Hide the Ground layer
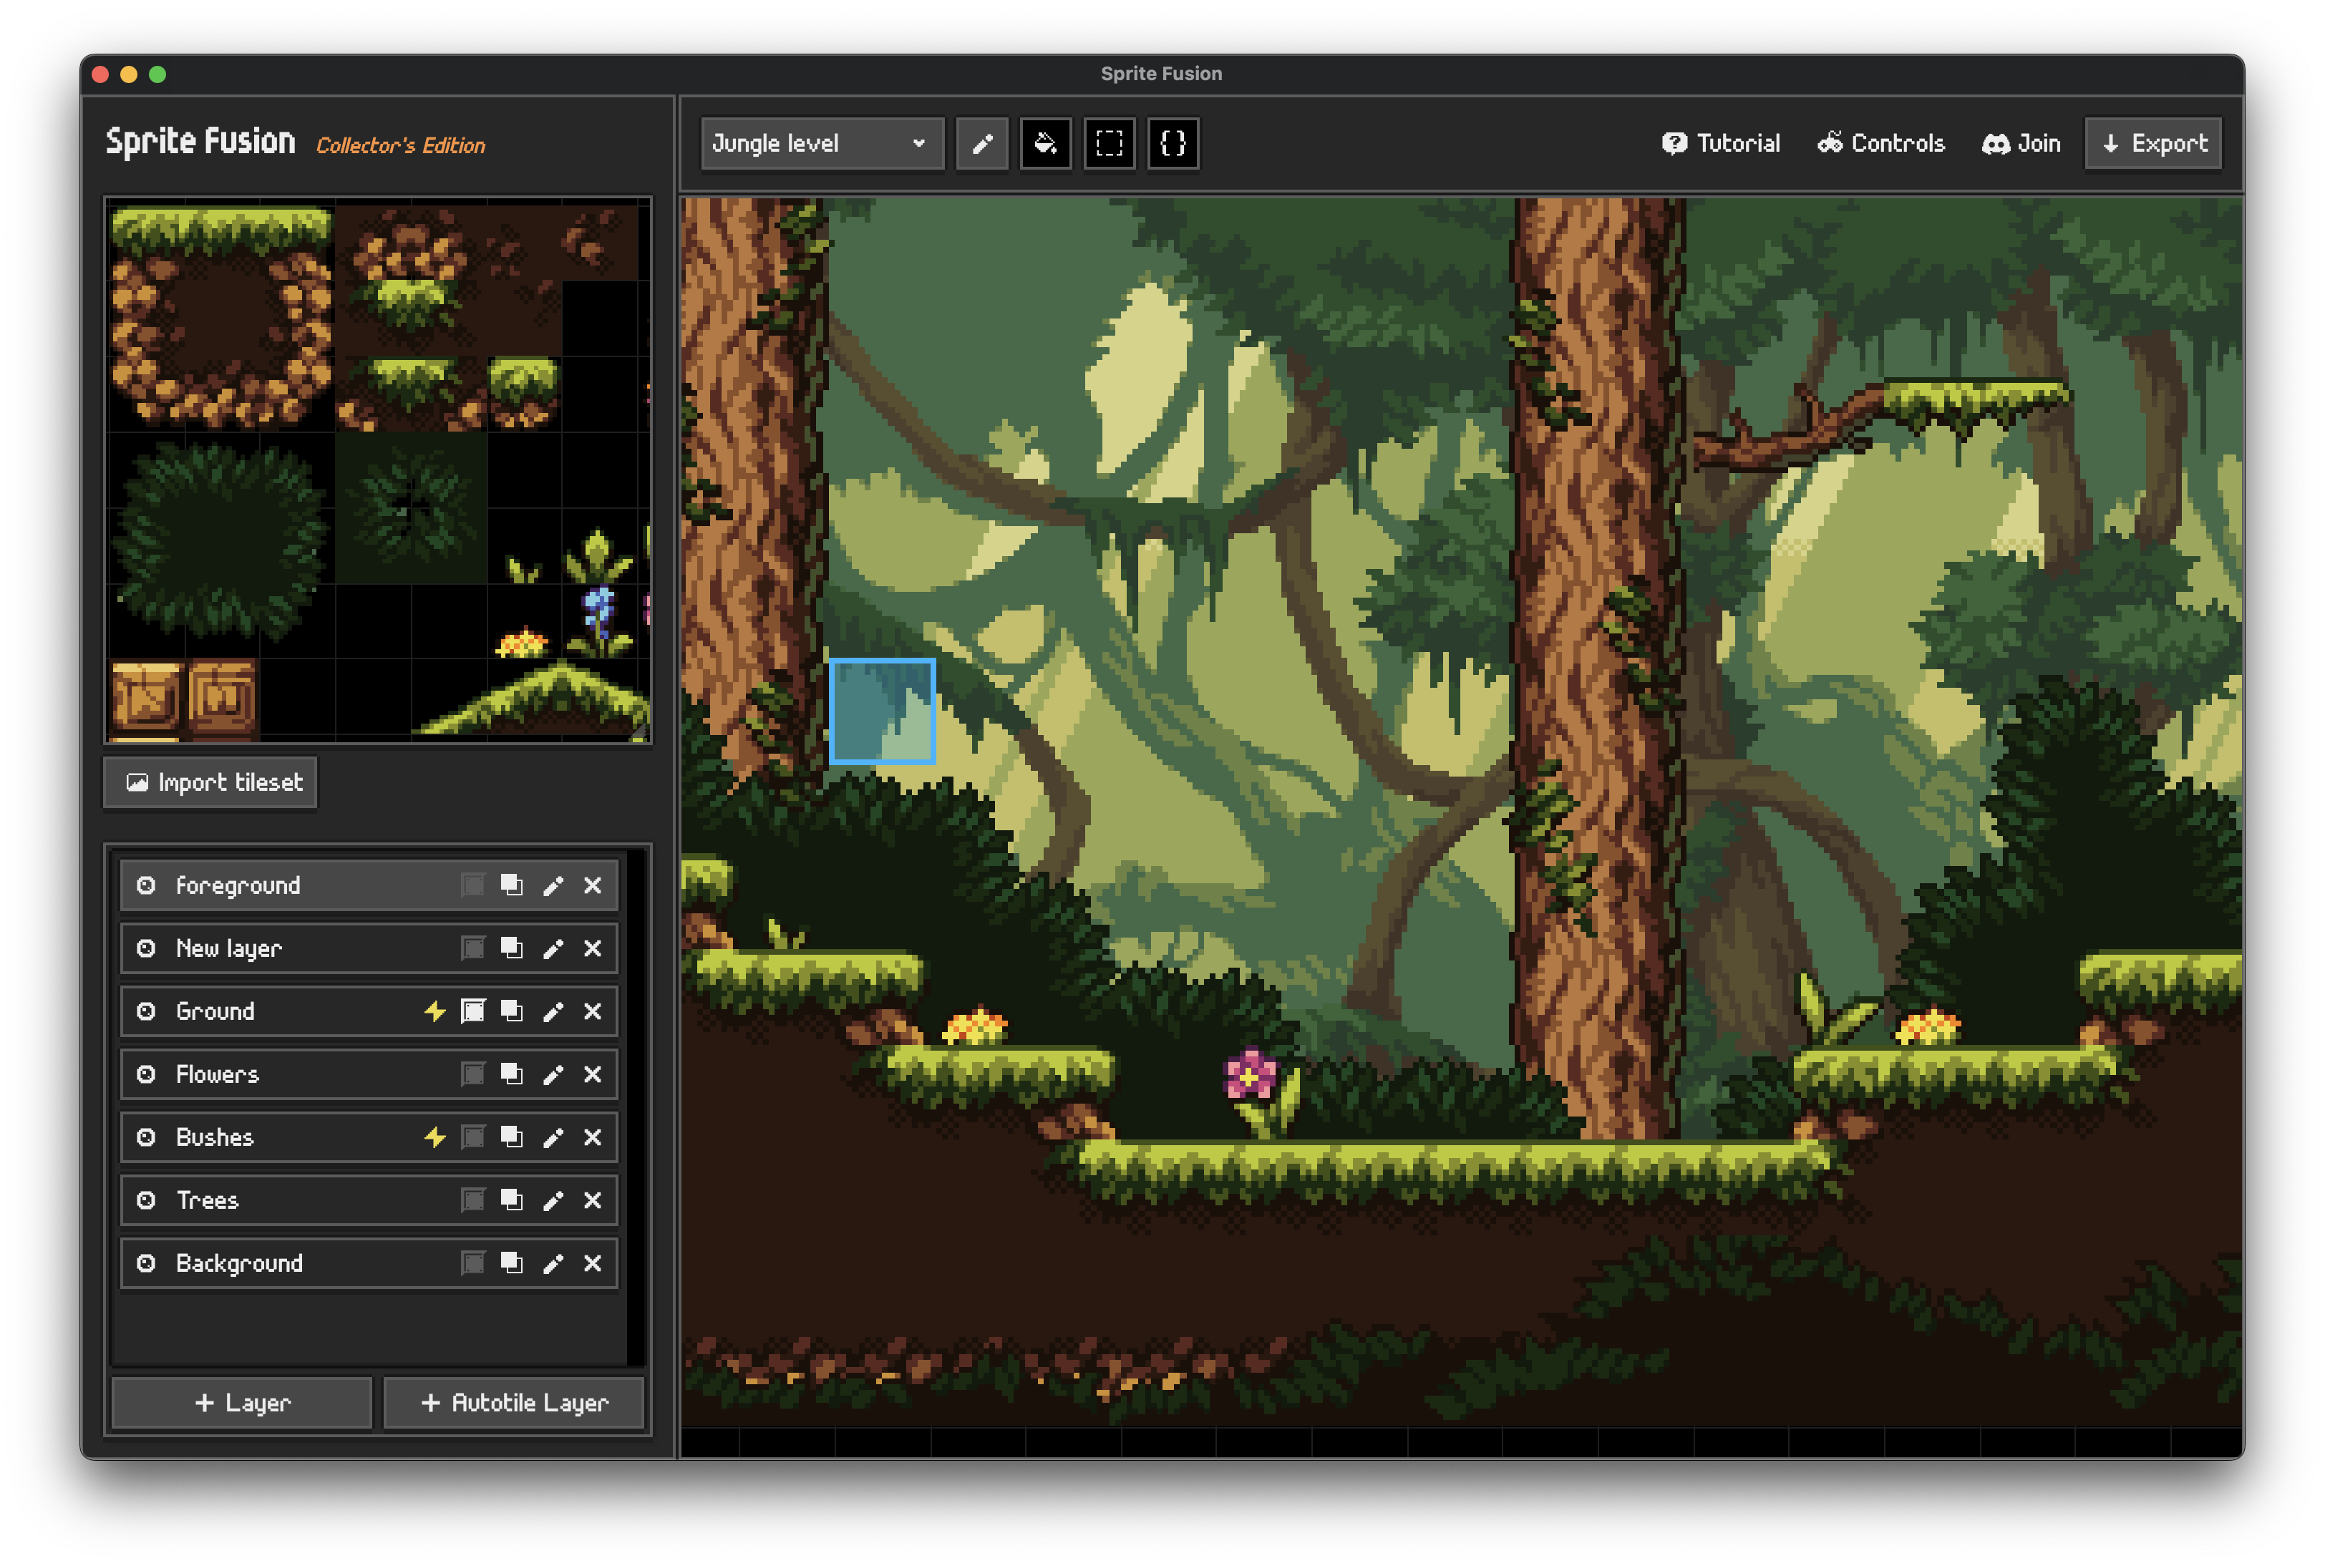 (146, 1012)
